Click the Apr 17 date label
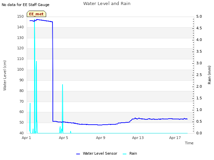The width and height of the screenshot is (214, 160). tap(175, 138)
